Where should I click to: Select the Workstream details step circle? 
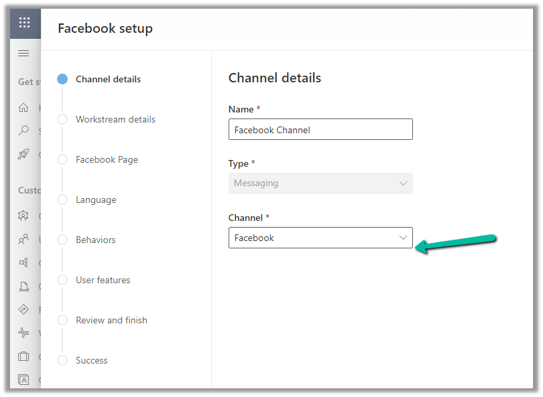62,119
